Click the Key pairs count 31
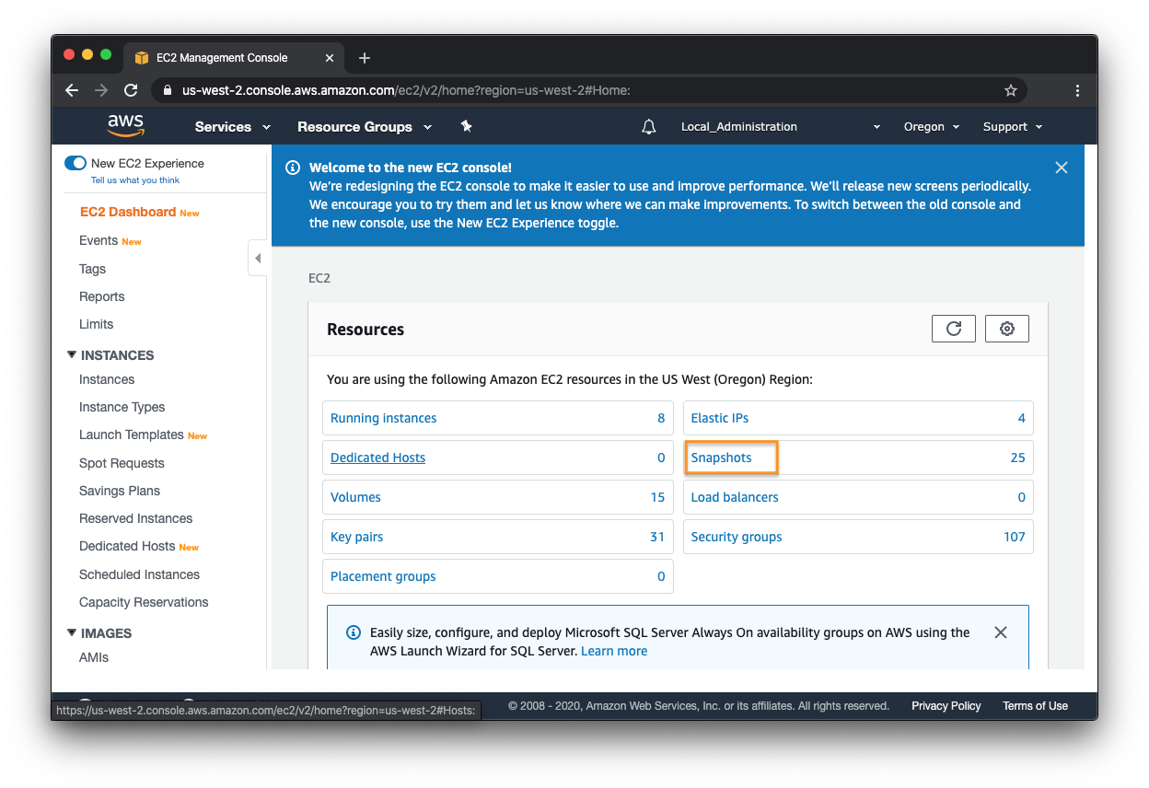 tap(657, 537)
